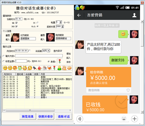This screenshot has height=126, width=145.
Task: Select the 3G radio button
Action: (x=38, y=23)
